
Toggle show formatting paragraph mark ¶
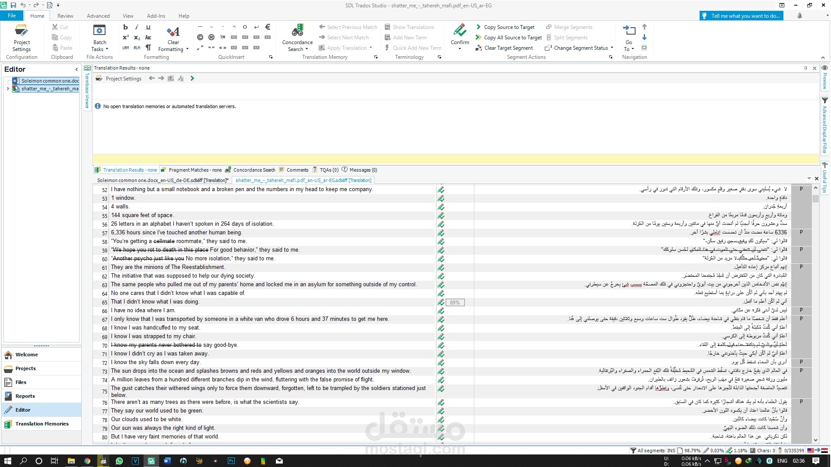coord(148,48)
